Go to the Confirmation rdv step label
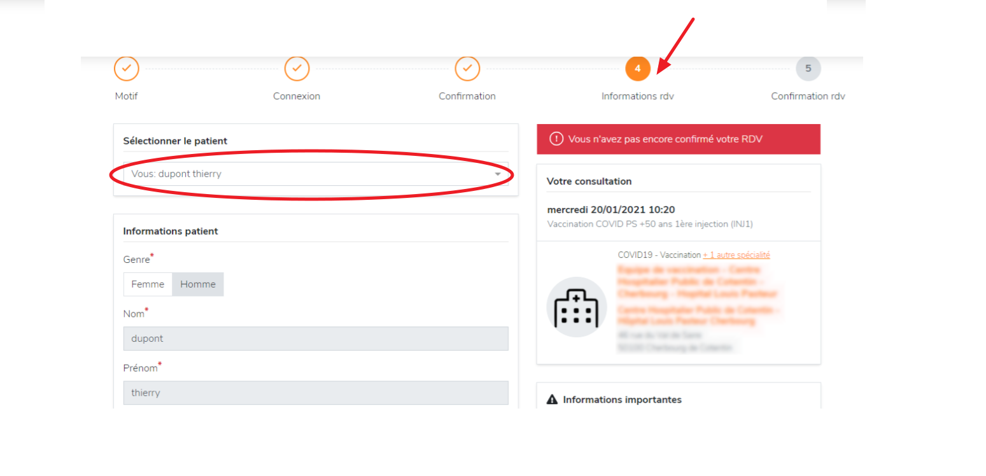The width and height of the screenshot is (986, 476). (x=808, y=96)
